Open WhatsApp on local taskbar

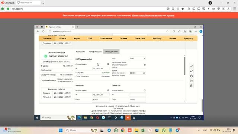pyautogui.click(x=116, y=130)
